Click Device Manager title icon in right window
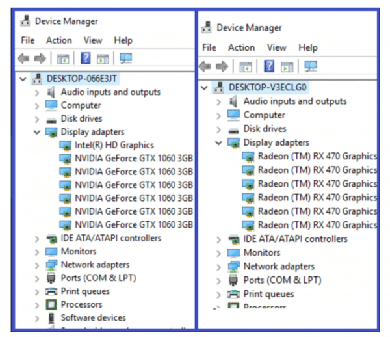The height and width of the screenshot is (337, 390). [x=207, y=27]
